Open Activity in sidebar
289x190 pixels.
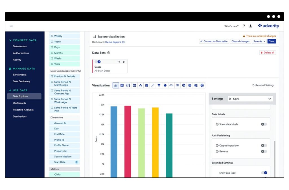(x=17, y=60)
